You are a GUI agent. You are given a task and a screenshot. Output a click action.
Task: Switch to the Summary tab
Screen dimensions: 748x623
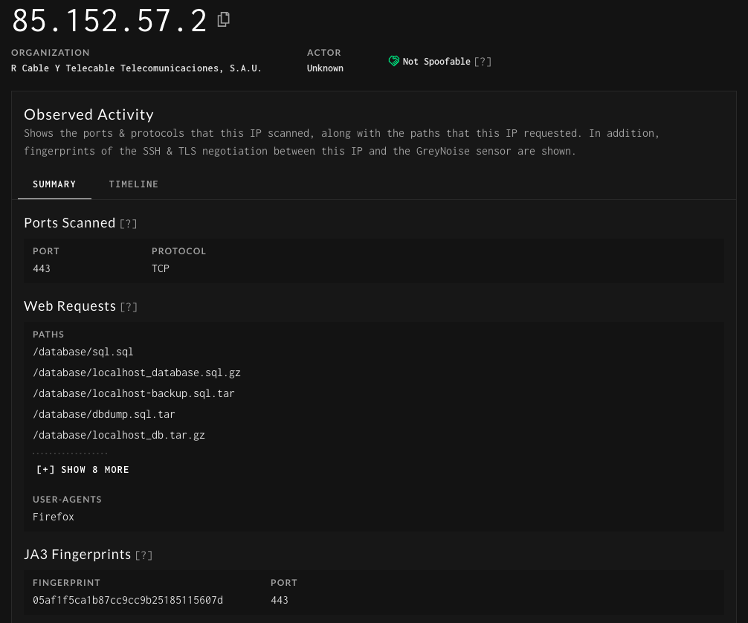tap(54, 184)
